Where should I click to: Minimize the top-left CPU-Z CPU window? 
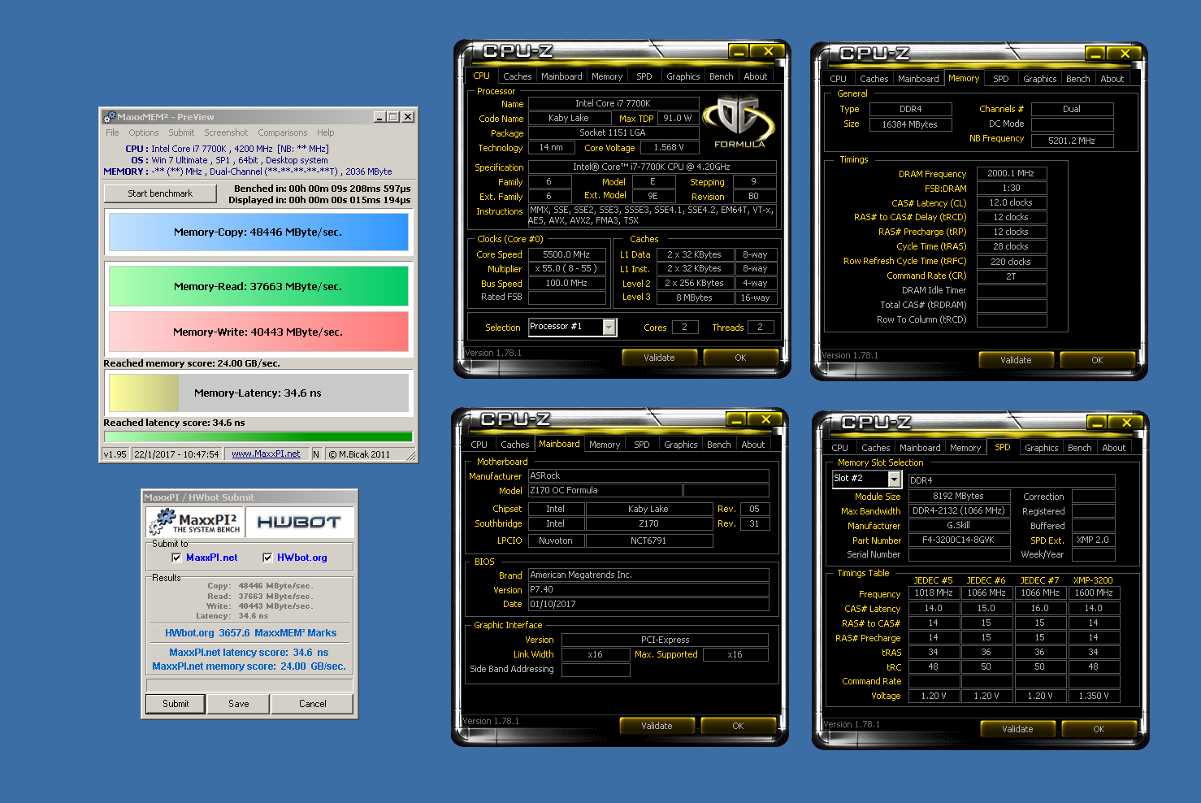738,51
